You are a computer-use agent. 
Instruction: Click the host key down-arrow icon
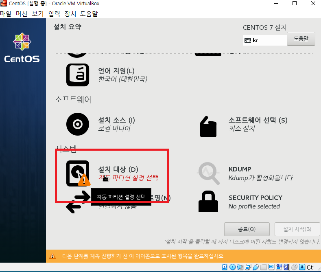pos(302,267)
